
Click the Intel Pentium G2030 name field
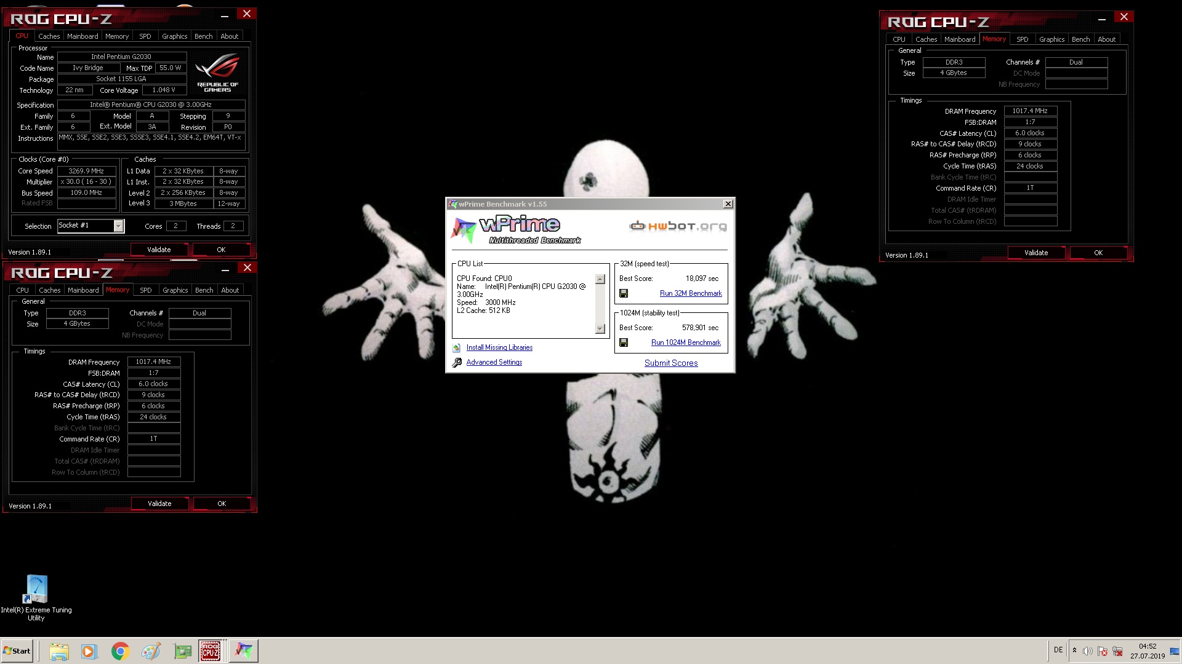tap(122, 57)
